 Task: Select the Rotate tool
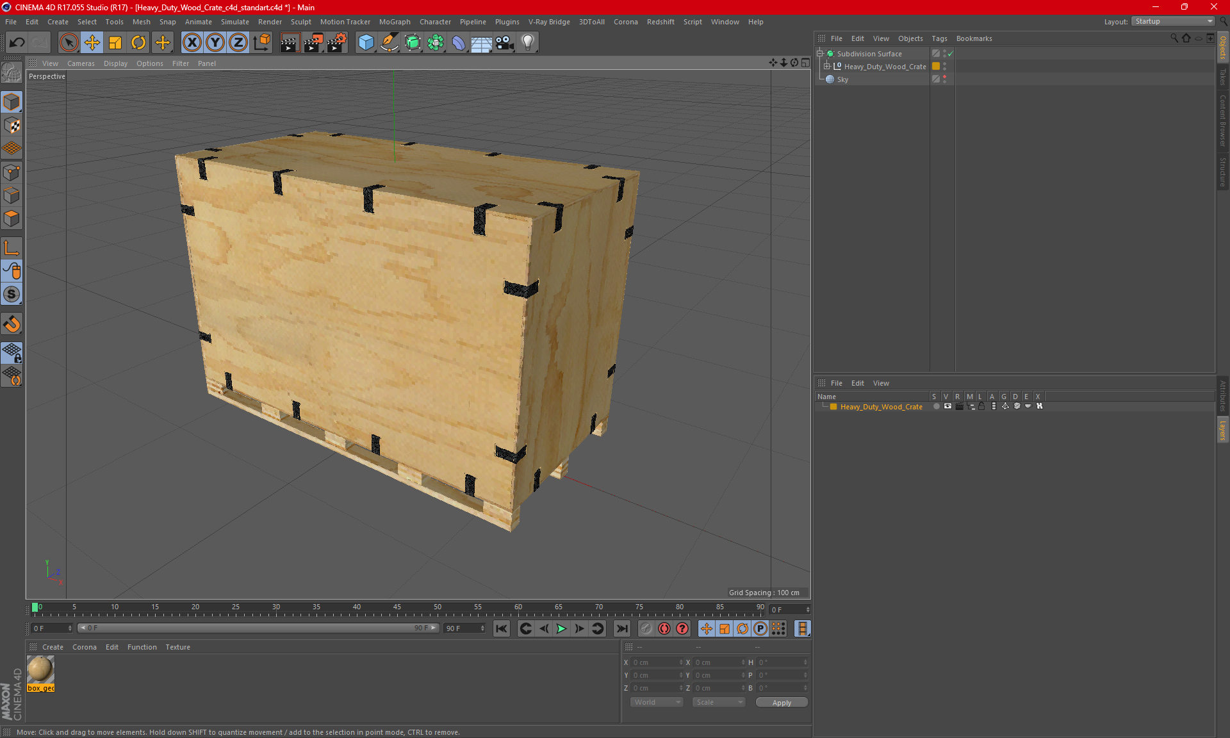[x=138, y=43]
